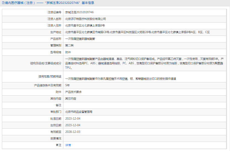Select product name 一次性腹腔镜软器械鞘管
Viewport: 230px width, 151px height.
(x=80, y=39)
